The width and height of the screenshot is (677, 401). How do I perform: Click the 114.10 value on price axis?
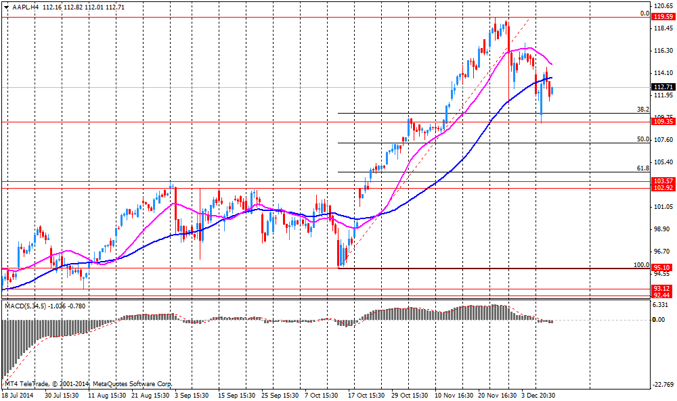pyautogui.click(x=663, y=73)
